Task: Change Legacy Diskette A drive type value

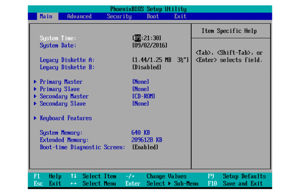Action: [x=160, y=60]
